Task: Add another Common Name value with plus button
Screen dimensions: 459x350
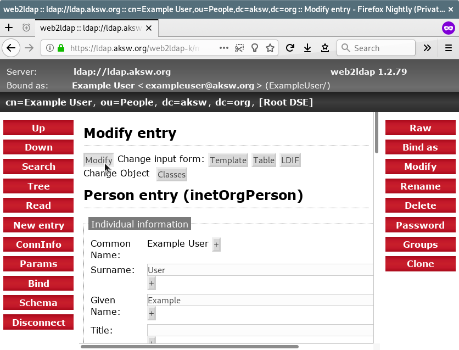Action: 216,245
